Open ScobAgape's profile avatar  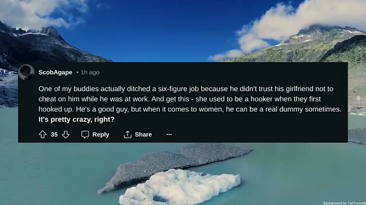tap(26, 72)
